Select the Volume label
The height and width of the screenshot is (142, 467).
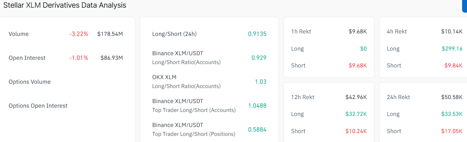point(18,34)
